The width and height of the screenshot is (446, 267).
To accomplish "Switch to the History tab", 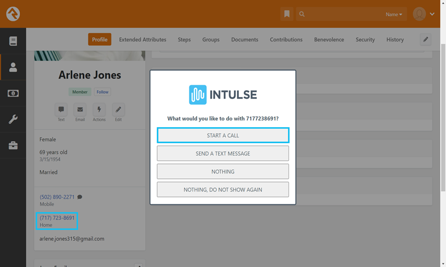I will coord(395,40).
